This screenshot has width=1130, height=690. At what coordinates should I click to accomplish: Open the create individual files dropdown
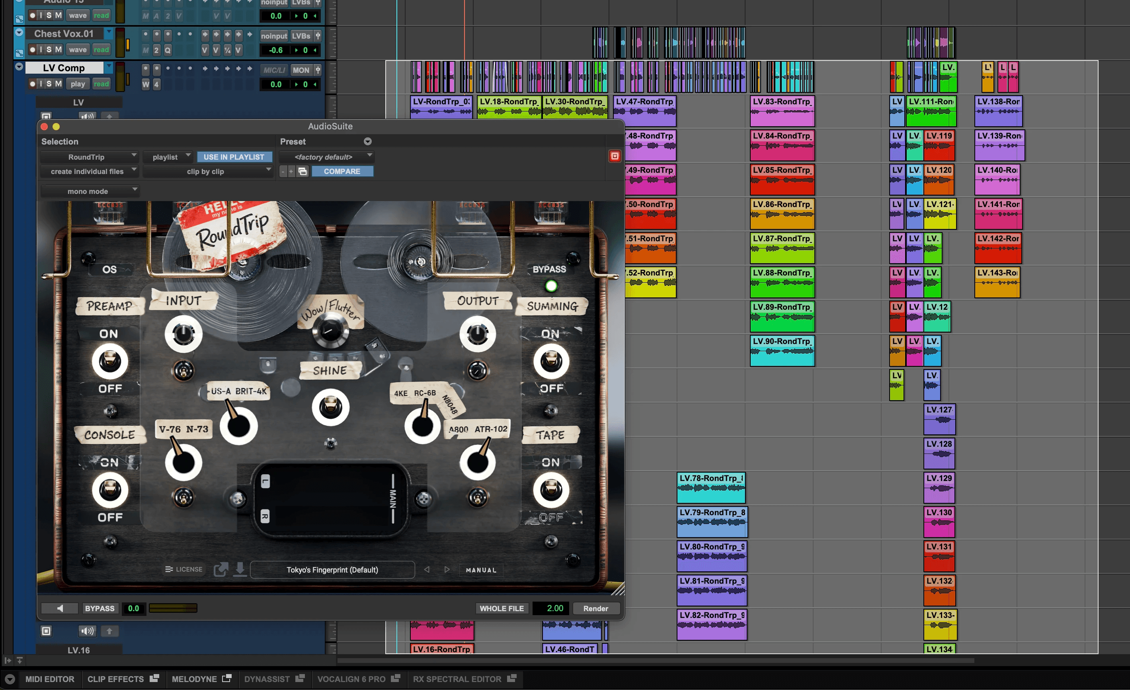point(90,172)
